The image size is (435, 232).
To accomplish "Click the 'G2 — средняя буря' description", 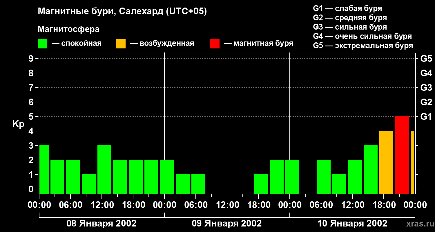I will [x=350, y=18].
